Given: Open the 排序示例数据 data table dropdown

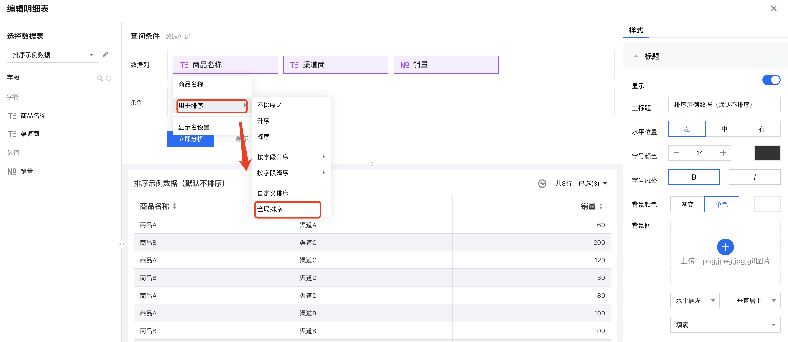Looking at the screenshot, I should 52,55.
